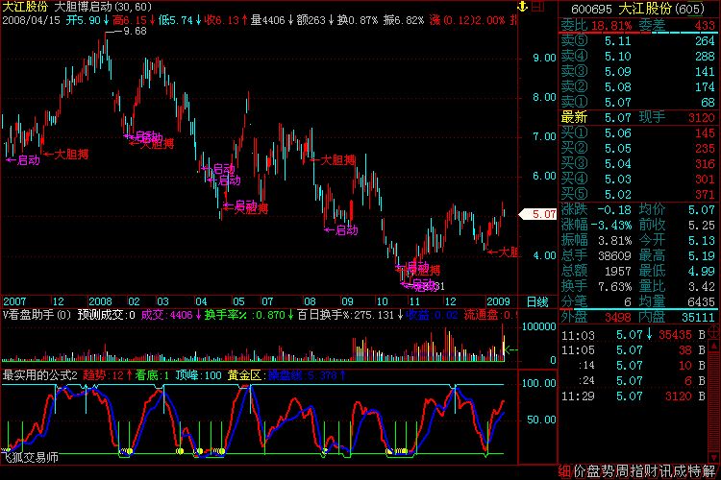Click the stock code 600695 header

[591, 10]
